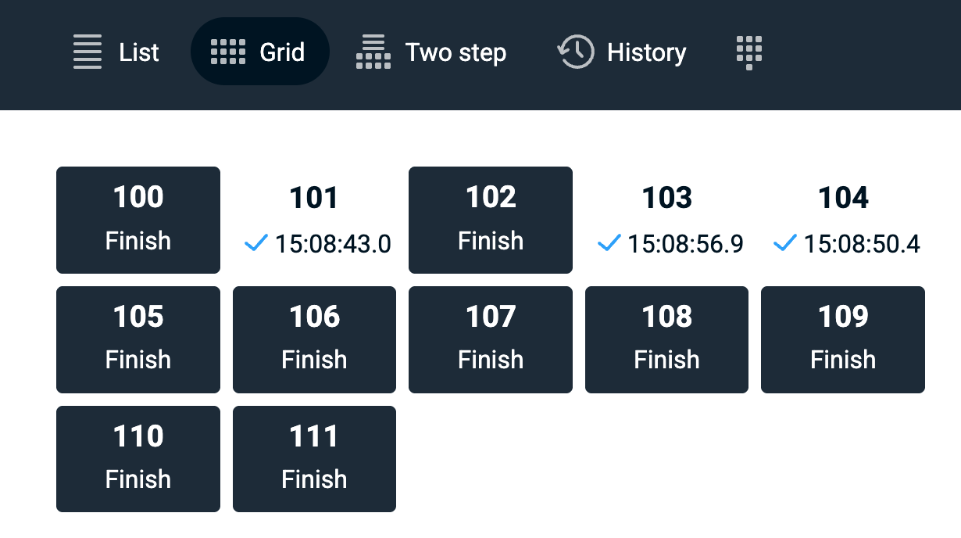Mark bib 106 as finished
Image resolution: width=961 pixels, height=538 pixels.
[314, 339]
